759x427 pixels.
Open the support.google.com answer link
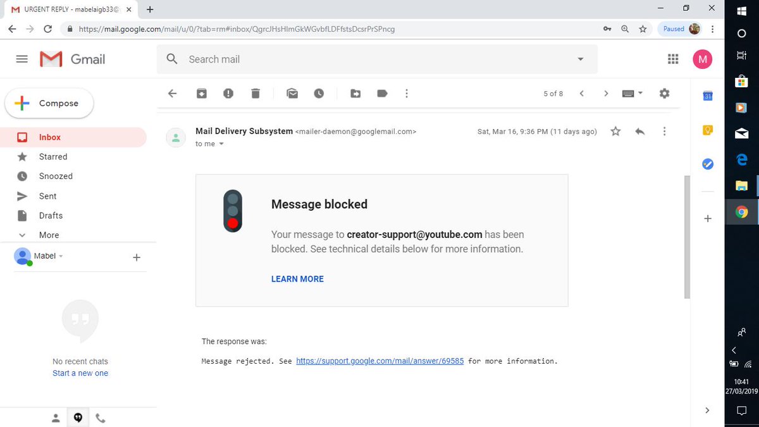tap(379, 361)
